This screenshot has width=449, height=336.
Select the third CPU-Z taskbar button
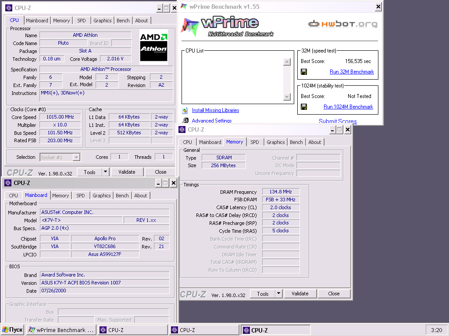(x=275, y=330)
